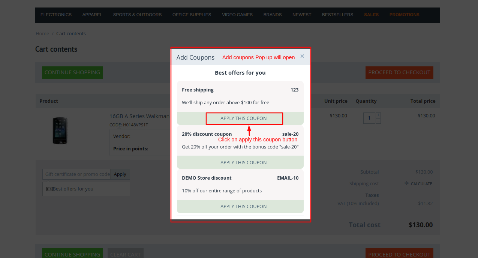Go to Home breadcrumb link
478x258 pixels.
42,33
